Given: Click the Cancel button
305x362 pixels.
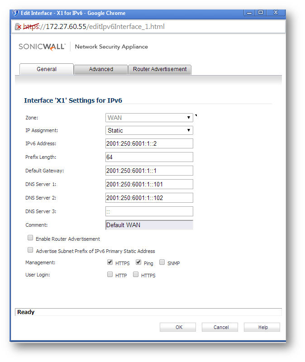Looking at the screenshot, I should 220,327.
